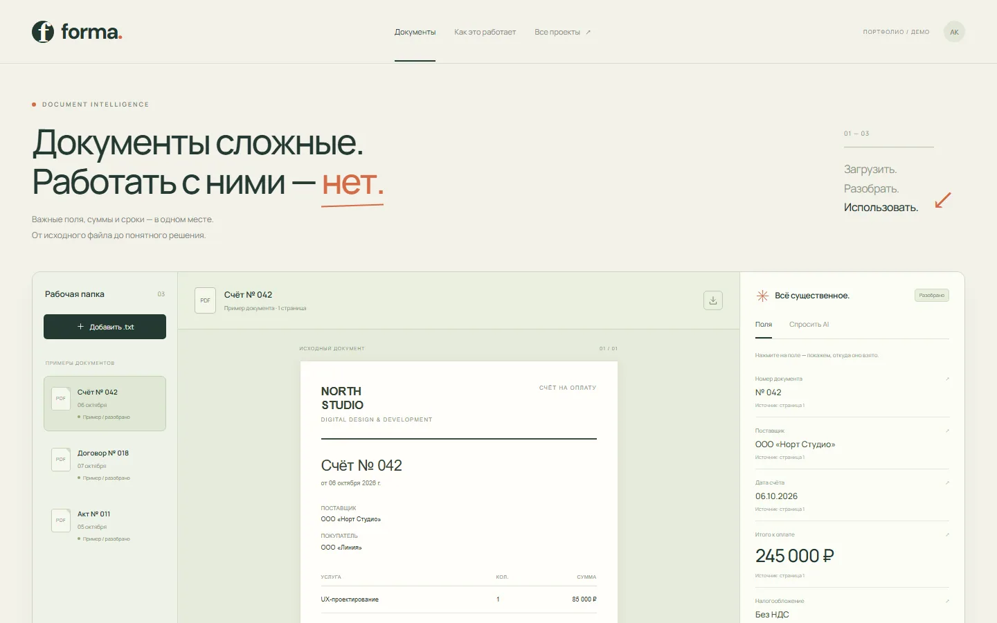Switch to the Поля tab
Screen dimensions: 997x623
pos(764,325)
